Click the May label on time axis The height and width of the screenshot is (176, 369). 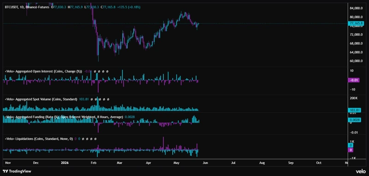(x=176, y=163)
